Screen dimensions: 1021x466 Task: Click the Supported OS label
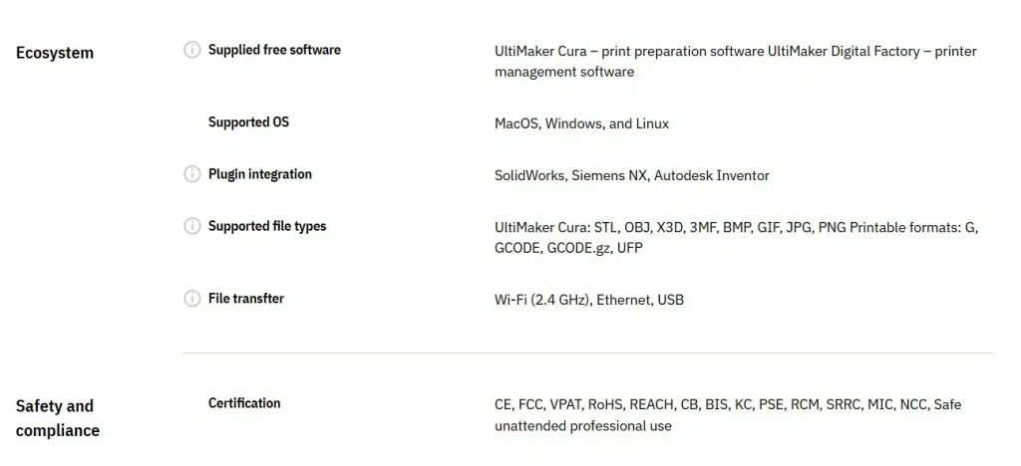tap(248, 122)
